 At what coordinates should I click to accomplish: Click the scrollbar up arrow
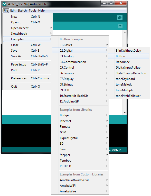coord(125,32)
